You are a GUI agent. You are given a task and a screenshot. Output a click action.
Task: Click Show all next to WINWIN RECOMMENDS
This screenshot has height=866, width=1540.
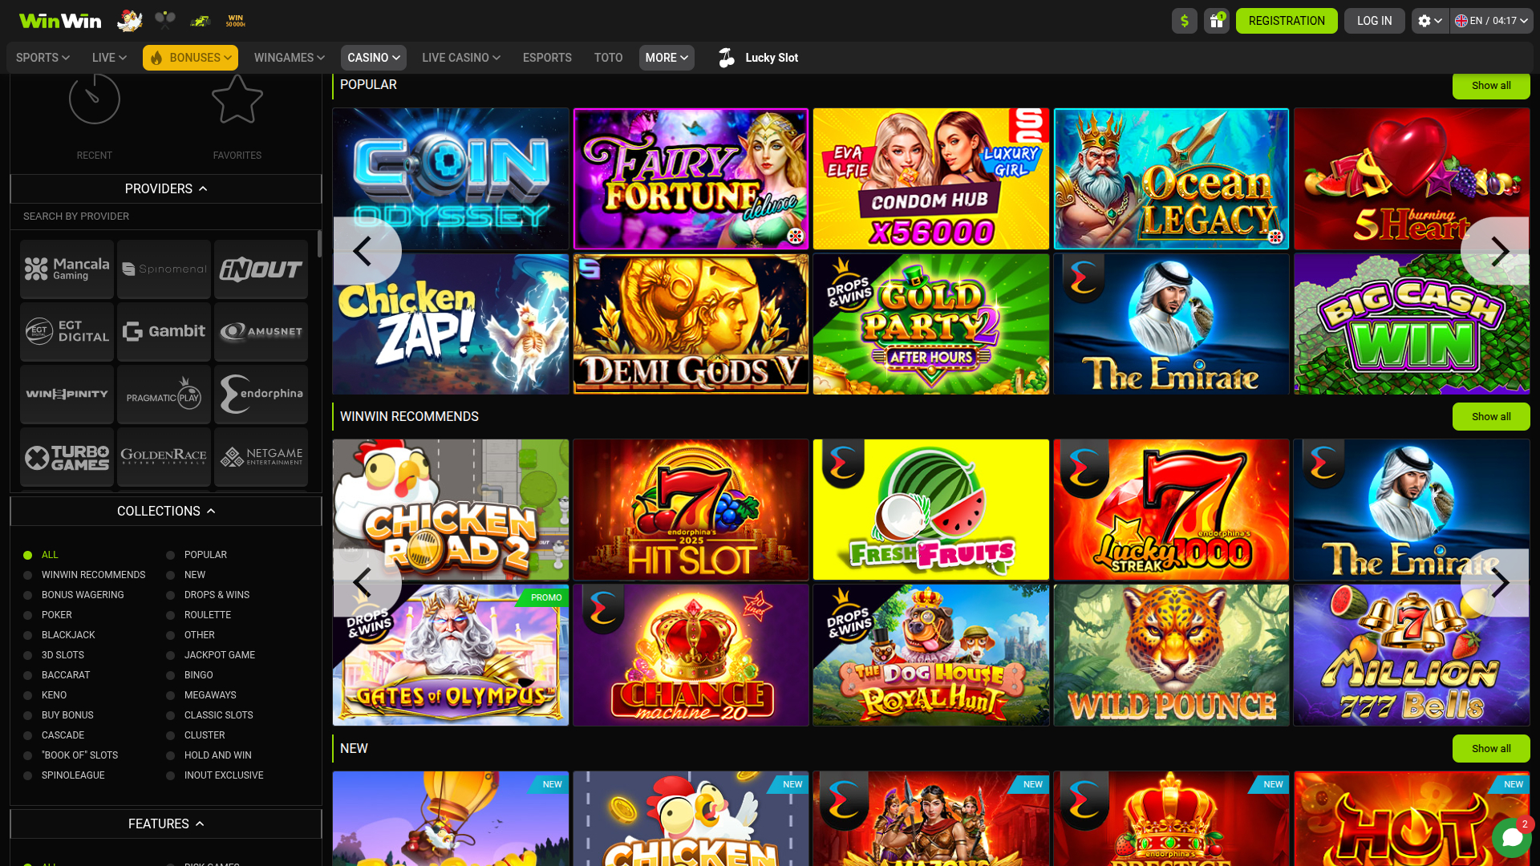click(x=1490, y=416)
